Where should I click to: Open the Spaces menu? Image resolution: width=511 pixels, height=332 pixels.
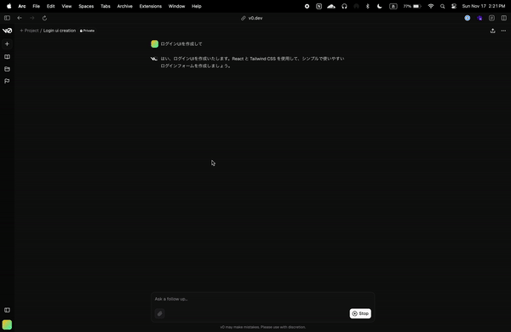[x=86, y=6]
